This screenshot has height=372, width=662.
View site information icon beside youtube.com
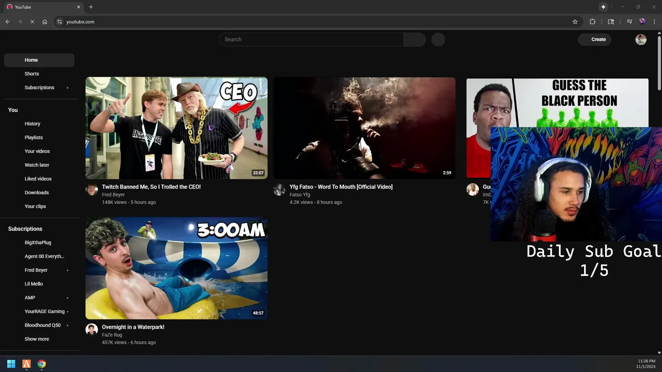[59, 22]
